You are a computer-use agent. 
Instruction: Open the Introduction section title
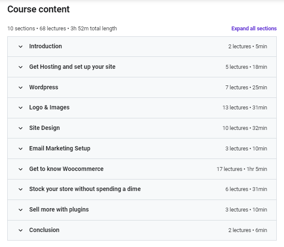pos(45,46)
